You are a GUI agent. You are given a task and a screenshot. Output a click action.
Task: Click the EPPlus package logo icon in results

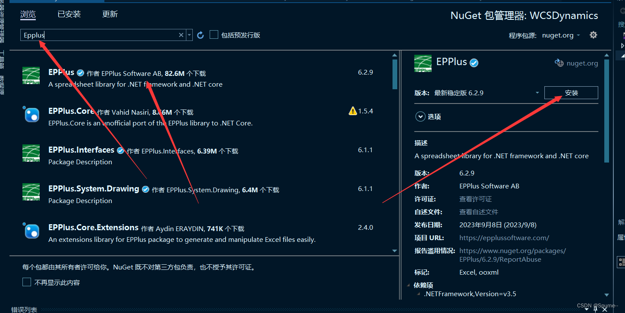pos(31,76)
